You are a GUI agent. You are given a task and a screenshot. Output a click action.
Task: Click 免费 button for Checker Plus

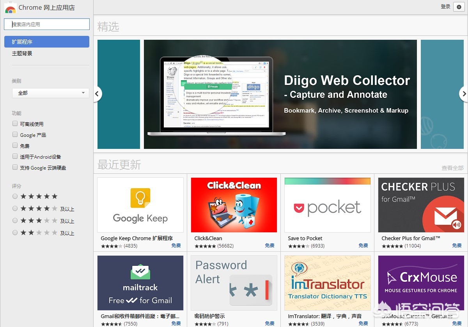[457, 246]
